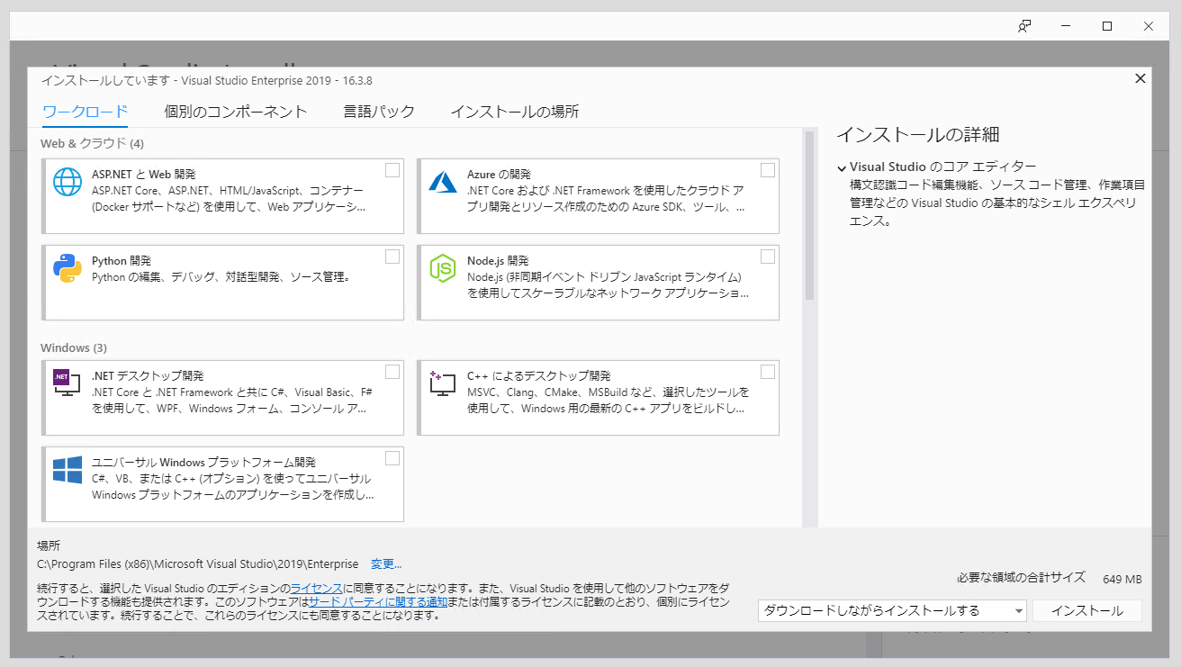Viewport: 1181px width, 667px height.
Task: Select the ユニバーサル Windows プラットフォーム開発 checkbox
Action: (x=392, y=458)
